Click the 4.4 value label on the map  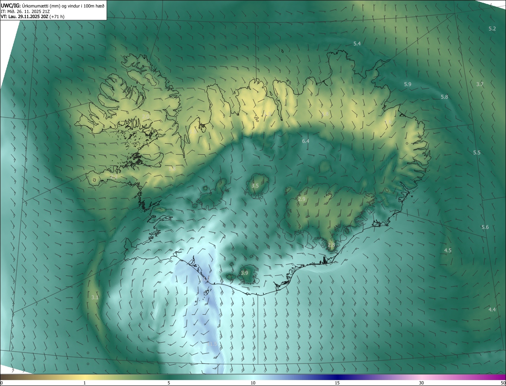(492, 309)
